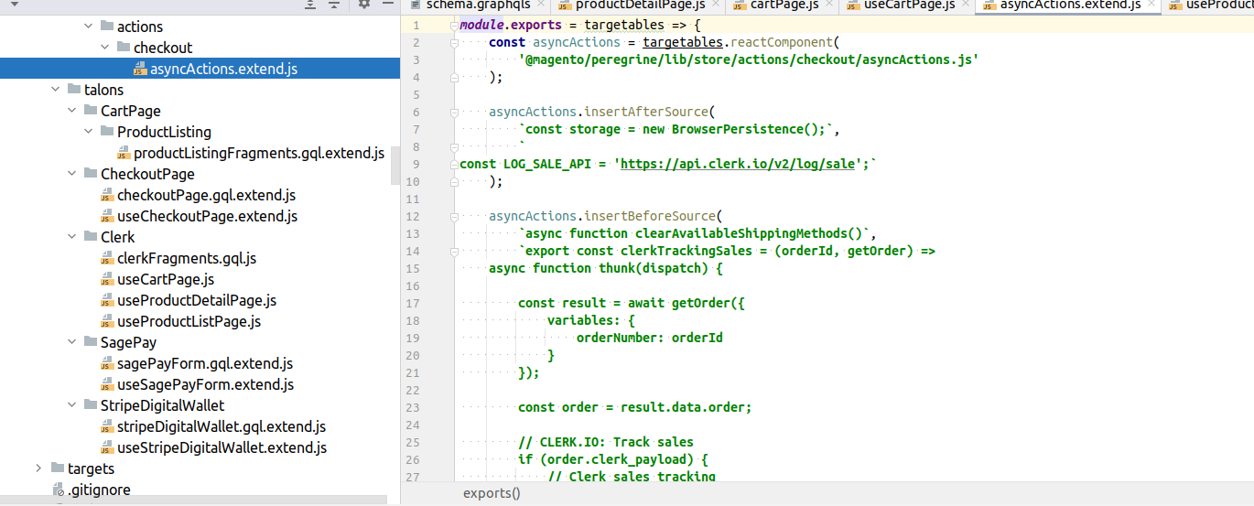This screenshot has height=506, width=1254.
Task: Click the scroll-from-source expand icon
Action: [x=311, y=5]
